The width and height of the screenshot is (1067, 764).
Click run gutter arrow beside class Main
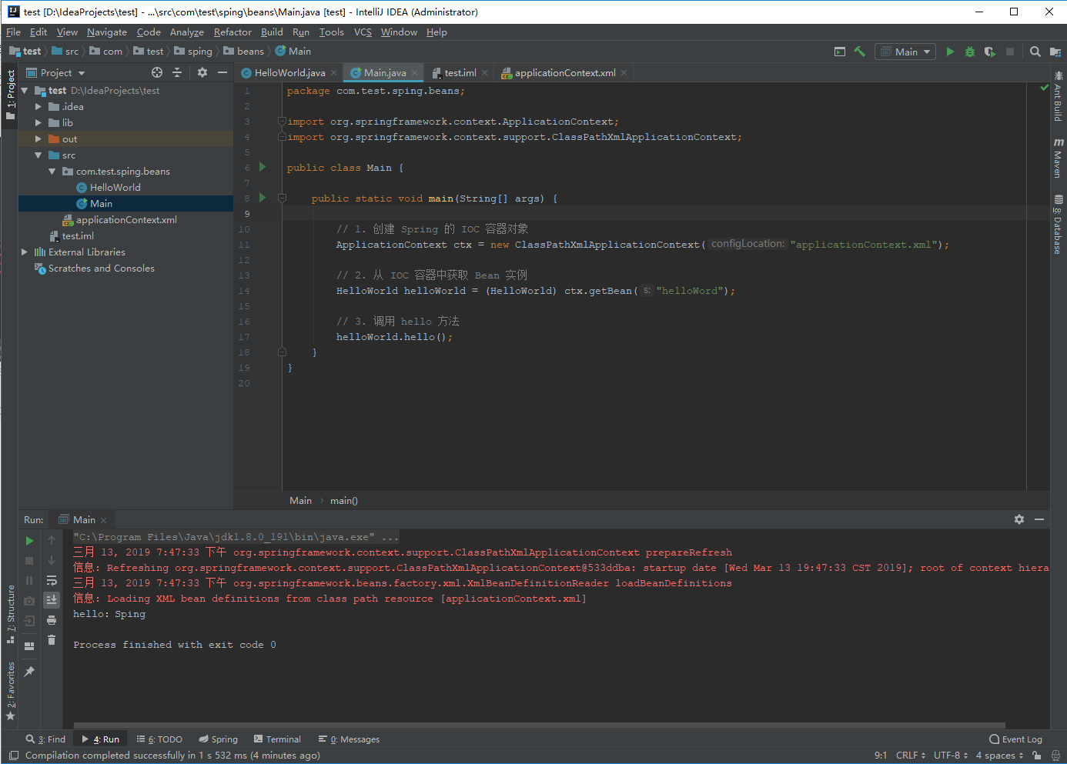pos(263,167)
